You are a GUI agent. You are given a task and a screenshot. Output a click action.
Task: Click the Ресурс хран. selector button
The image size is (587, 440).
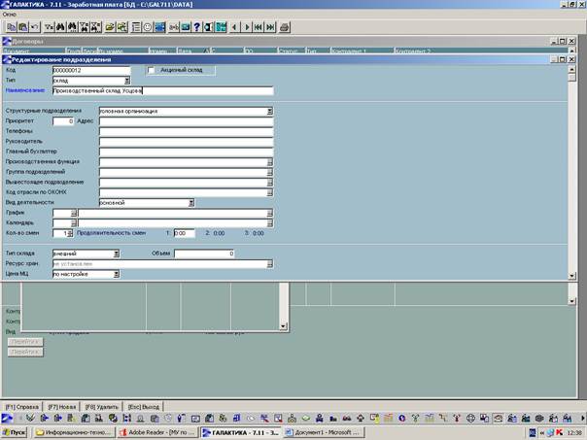click(270, 264)
